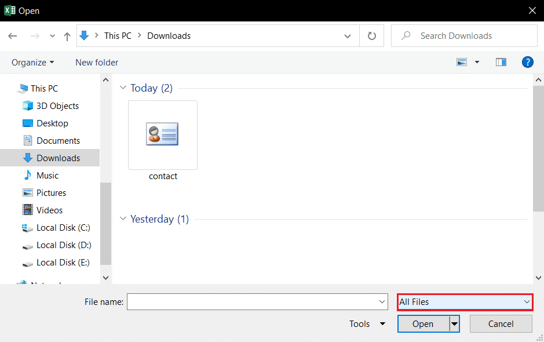Screen dimensions: 544x342
Task: Click This PC in the address breadcrumb
Action: click(118, 35)
